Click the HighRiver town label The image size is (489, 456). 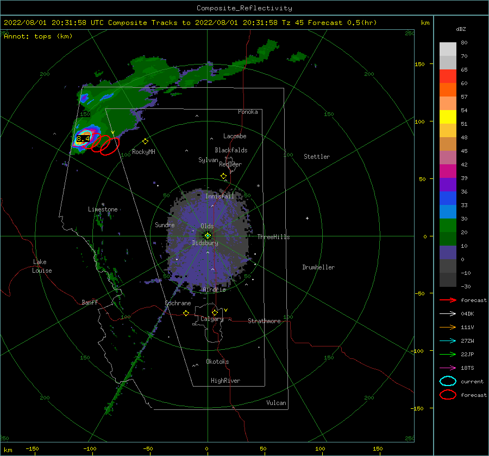[x=225, y=381]
